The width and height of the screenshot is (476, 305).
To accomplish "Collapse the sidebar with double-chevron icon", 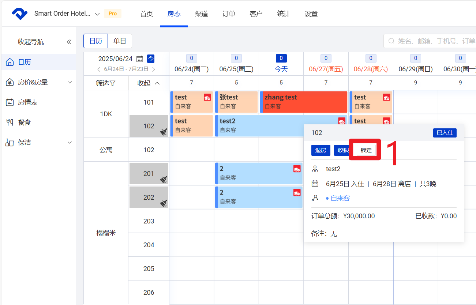I will click(69, 42).
